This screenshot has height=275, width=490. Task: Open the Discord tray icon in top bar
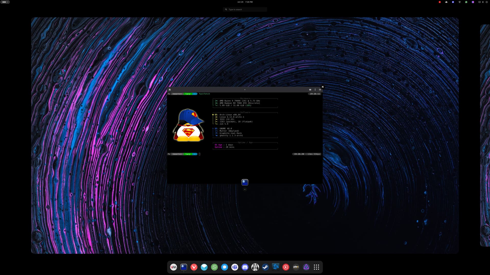(x=446, y=2)
